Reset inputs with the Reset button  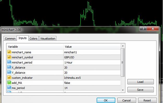147,100
